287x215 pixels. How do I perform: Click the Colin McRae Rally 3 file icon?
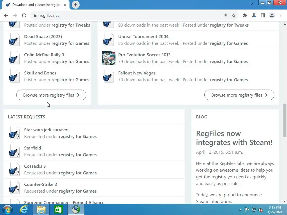(14, 58)
